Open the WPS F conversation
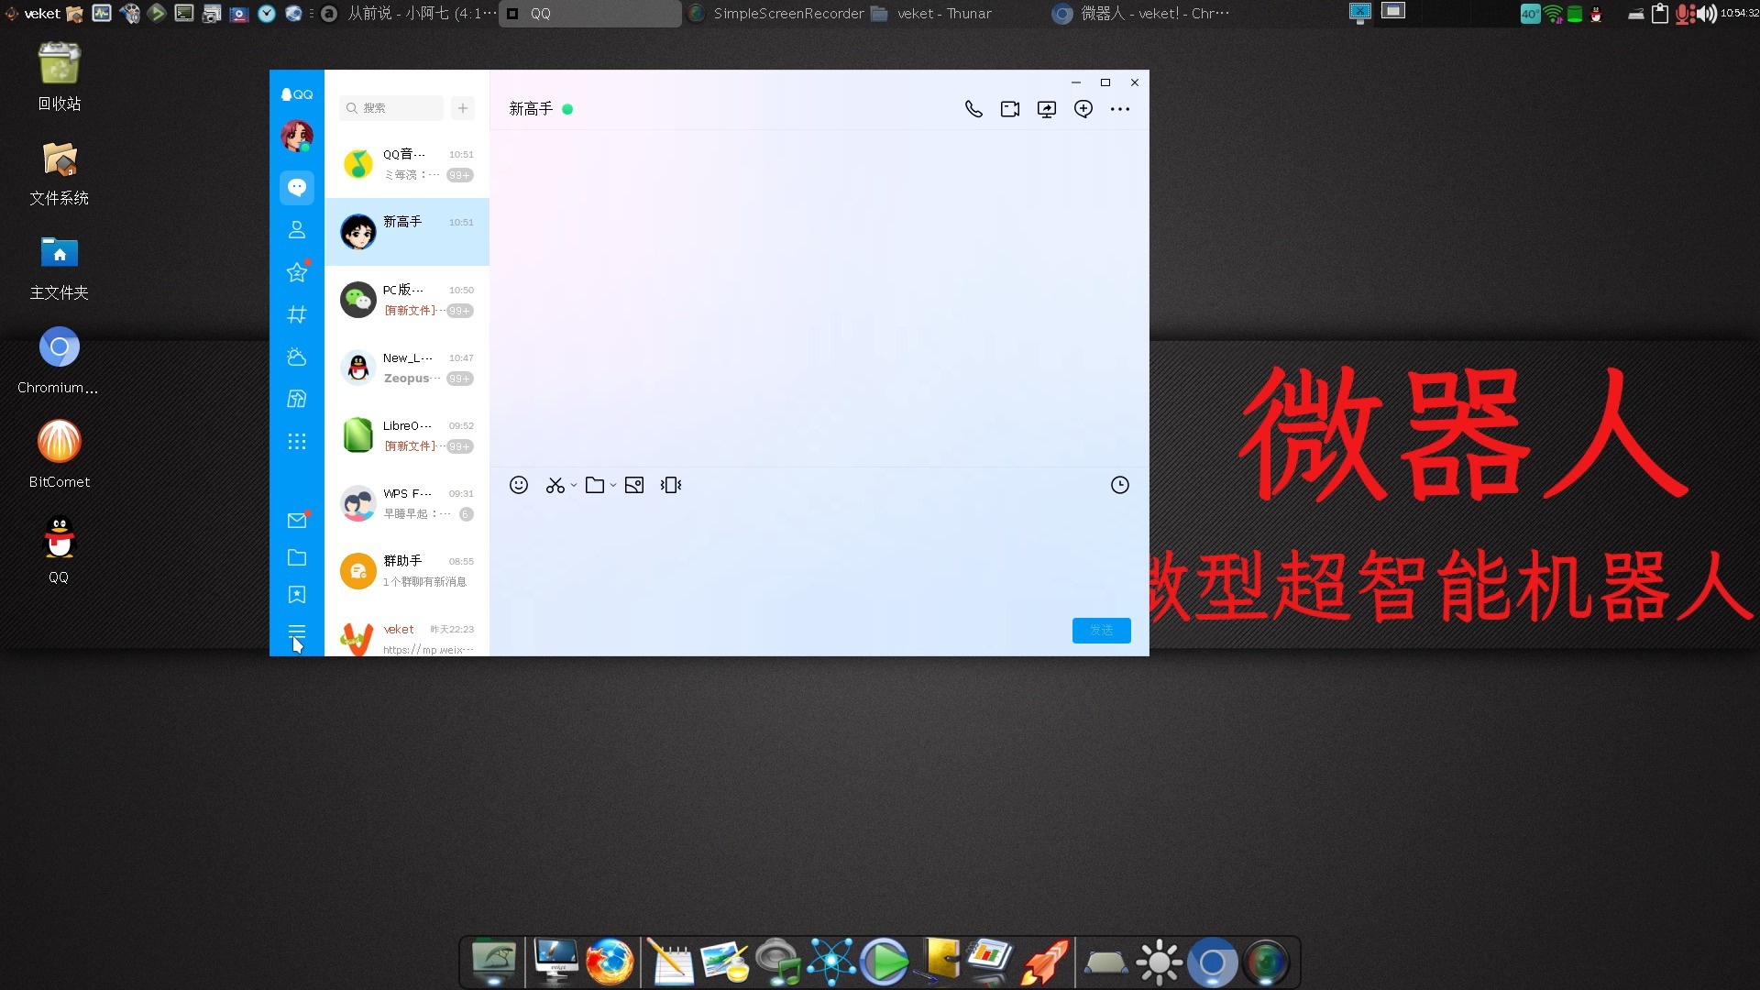Viewport: 1760px width, 990px height. click(407, 503)
